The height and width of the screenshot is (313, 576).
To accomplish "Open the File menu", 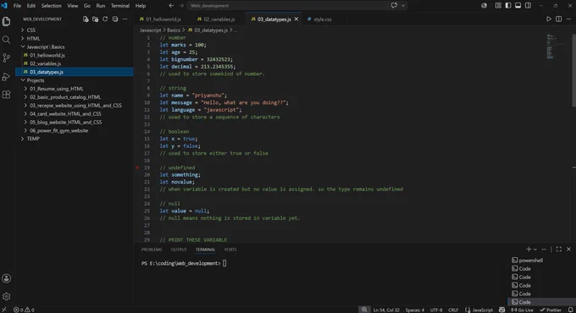I will pyautogui.click(x=17, y=6).
